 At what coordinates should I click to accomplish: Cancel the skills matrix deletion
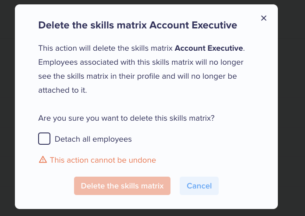click(x=199, y=186)
